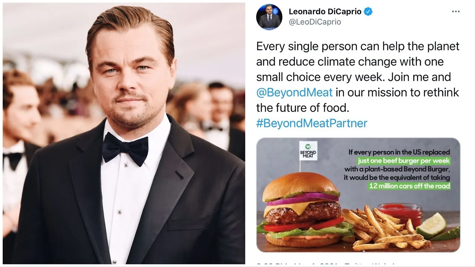475x267 pixels.
Task: Click the #BeyondMeatPartner hashtag
Action: pyautogui.click(x=311, y=123)
